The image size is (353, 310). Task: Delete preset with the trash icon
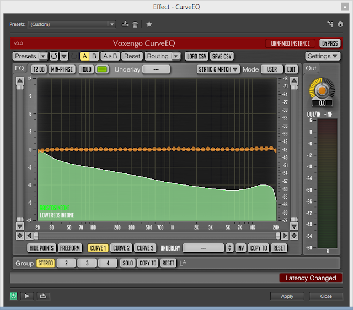[135, 24]
